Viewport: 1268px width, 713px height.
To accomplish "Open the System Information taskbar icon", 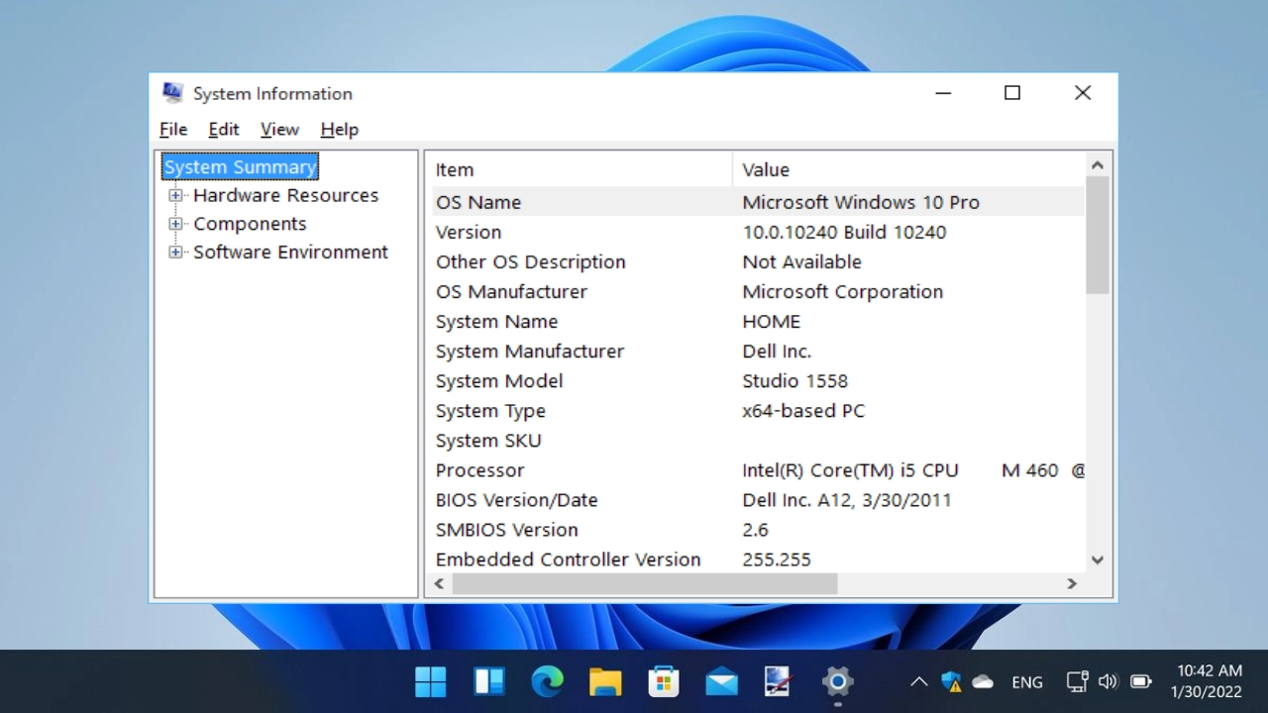I will click(779, 681).
